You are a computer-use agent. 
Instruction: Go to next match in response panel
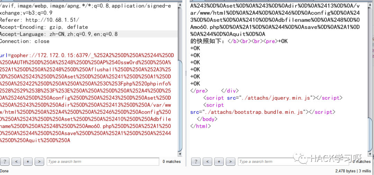230,162
